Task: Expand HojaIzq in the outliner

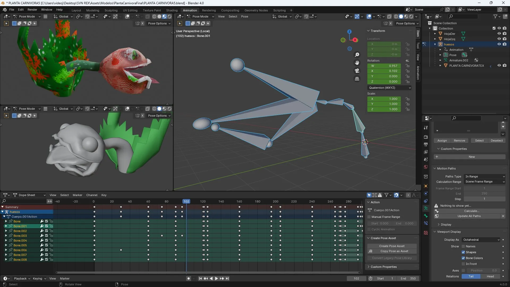Action: 435,39
